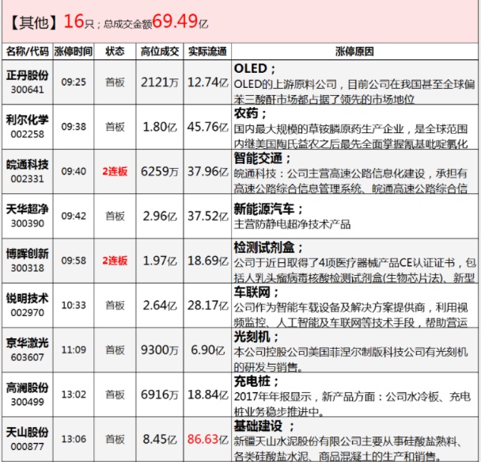Viewport: 481px width, 462px height.
Task: Click the 11:09 limit-up time cell
Action: click(x=74, y=349)
